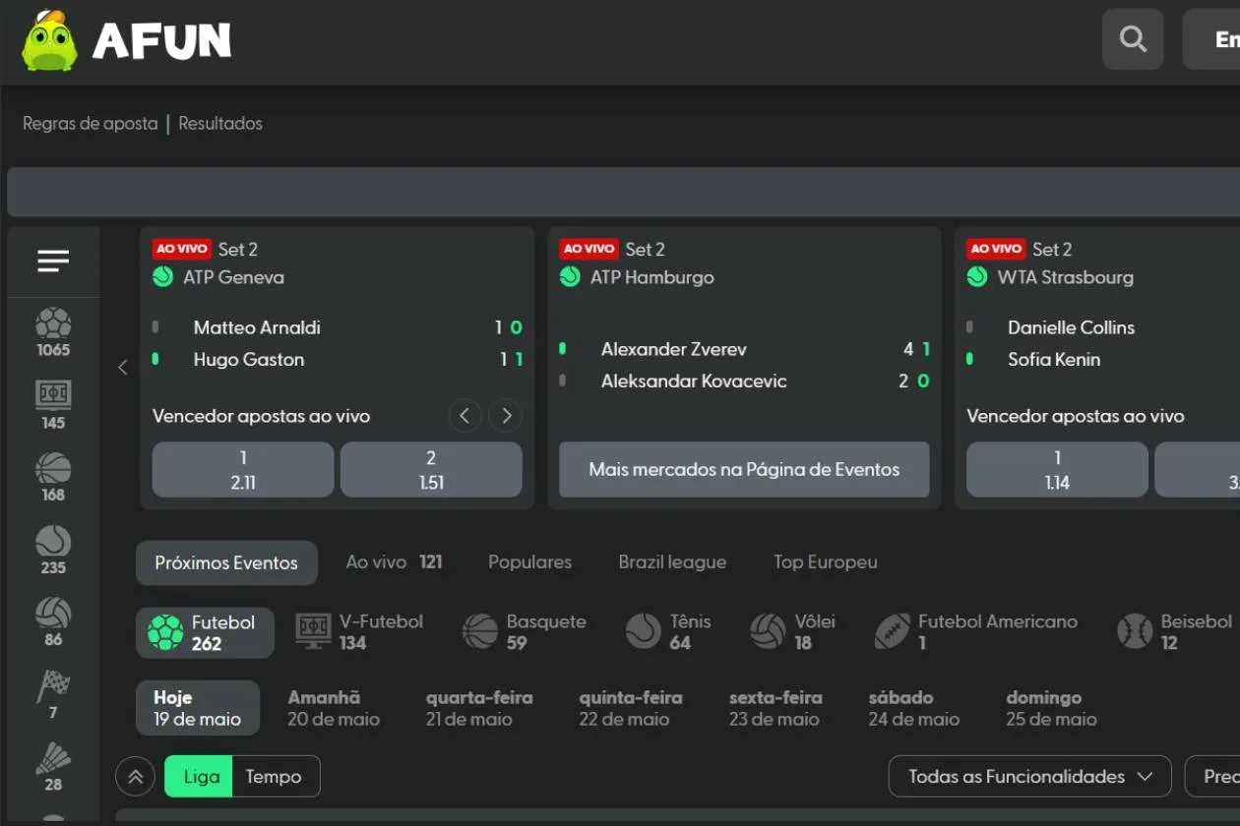The width and height of the screenshot is (1240, 826).
Task: Toggle sorting to Tempo
Action: point(274,777)
